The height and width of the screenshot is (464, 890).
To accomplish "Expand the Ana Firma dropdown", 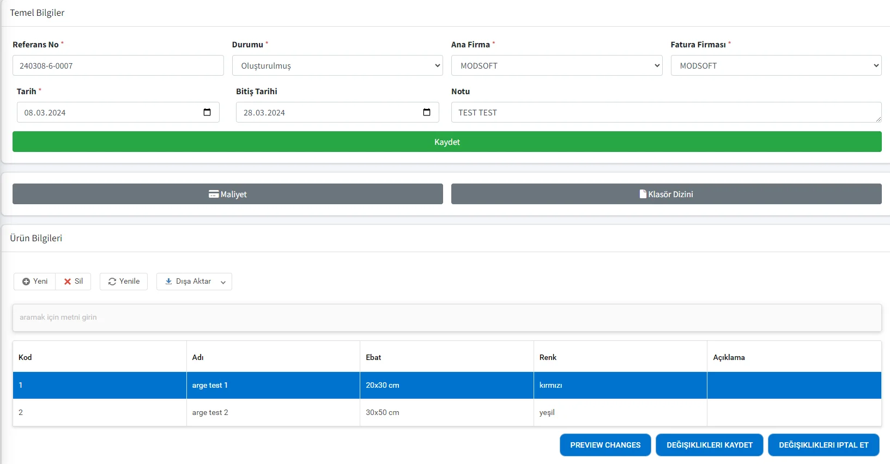I will [556, 65].
